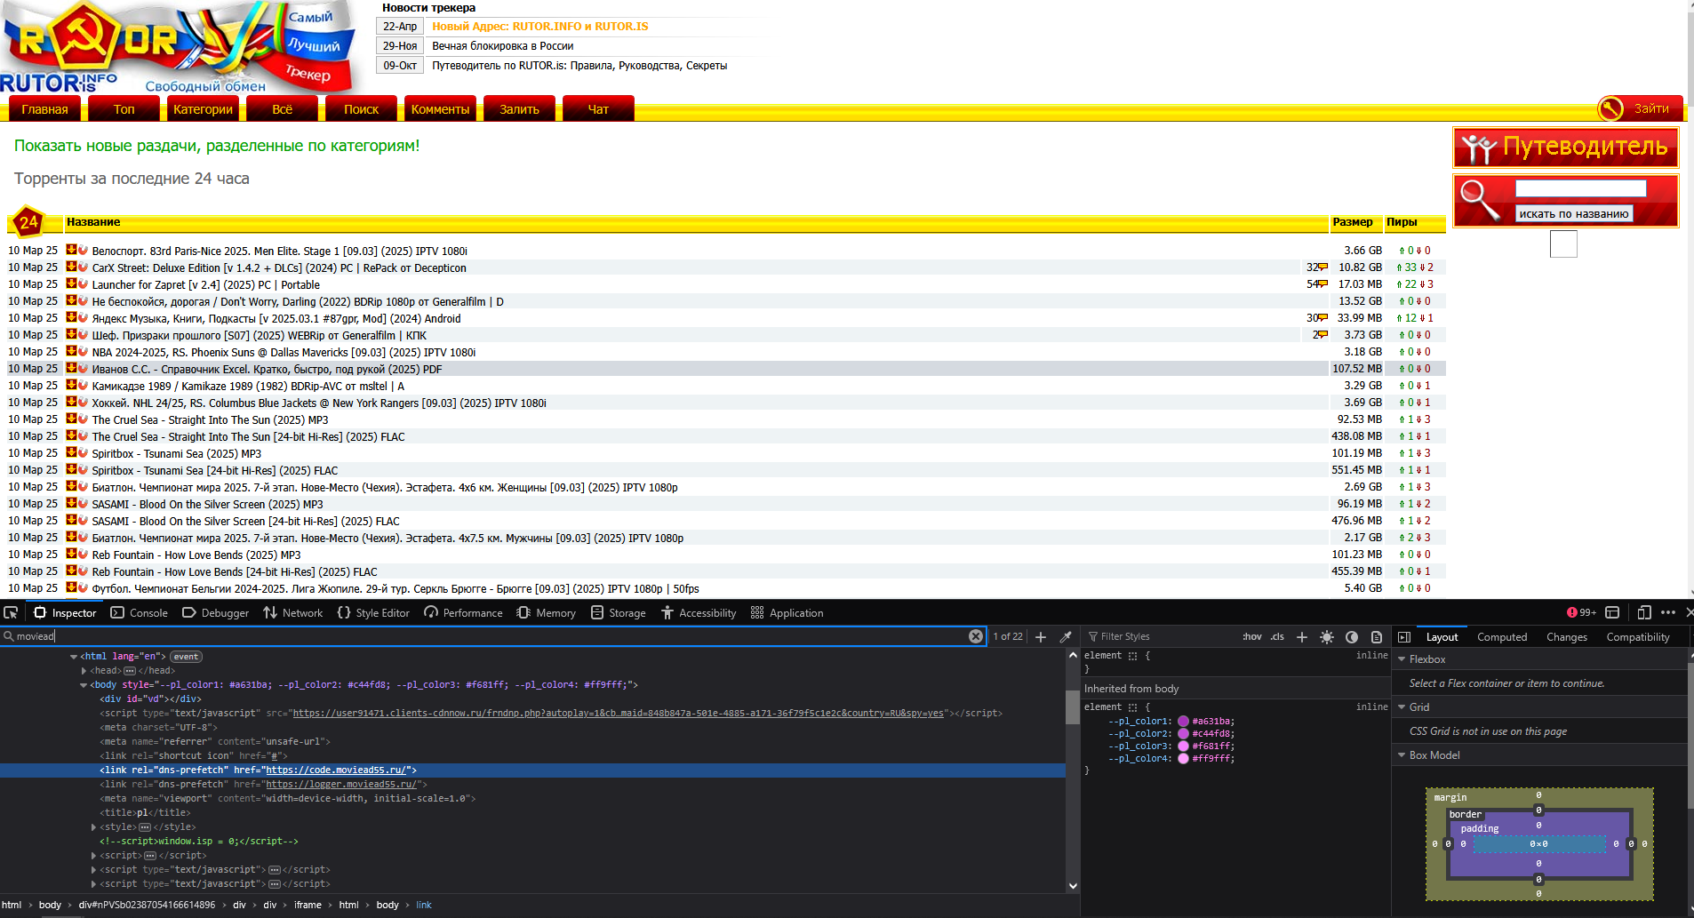Add a new node with the plus icon

(x=1041, y=636)
